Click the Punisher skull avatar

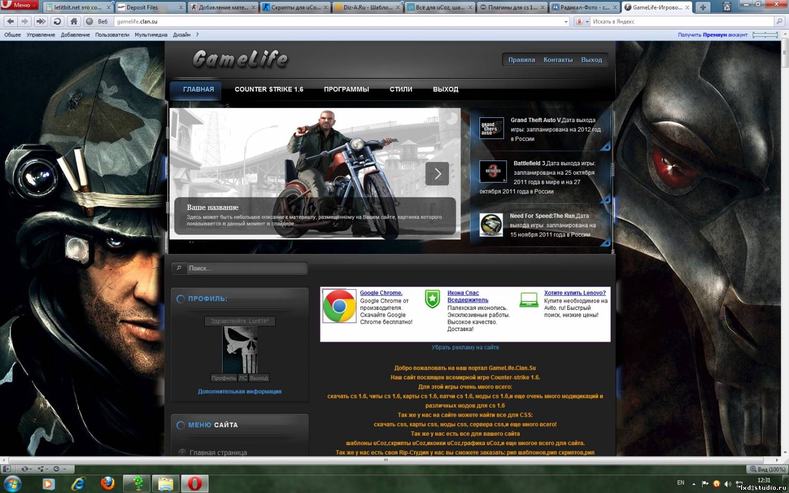pos(239,350)
